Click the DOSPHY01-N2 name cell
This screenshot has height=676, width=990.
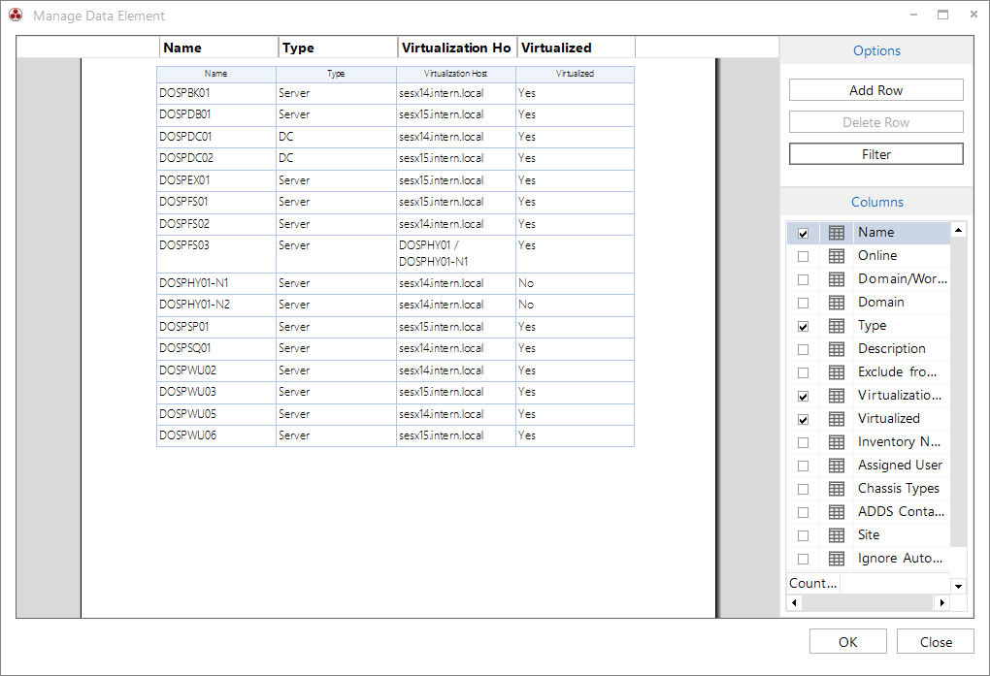tap(215, 305)
